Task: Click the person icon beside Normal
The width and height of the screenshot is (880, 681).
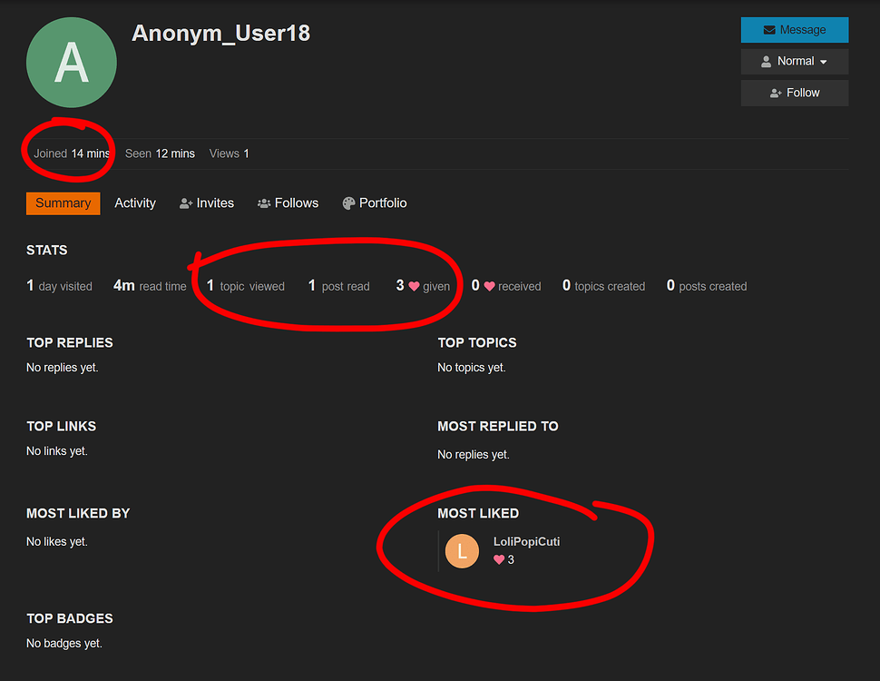Action: click(x=766, y=61)
